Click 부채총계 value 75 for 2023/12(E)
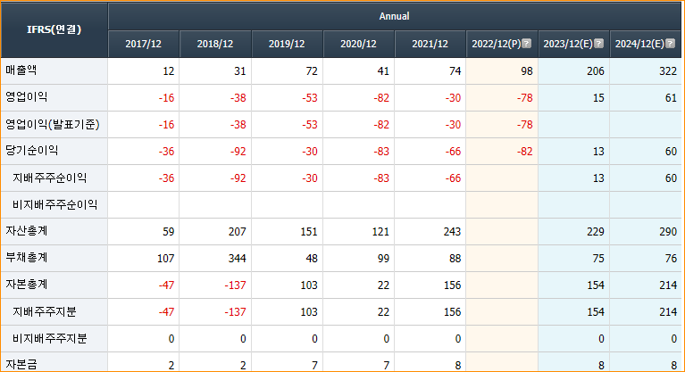 pyautogui.click(x=598, y=259)
